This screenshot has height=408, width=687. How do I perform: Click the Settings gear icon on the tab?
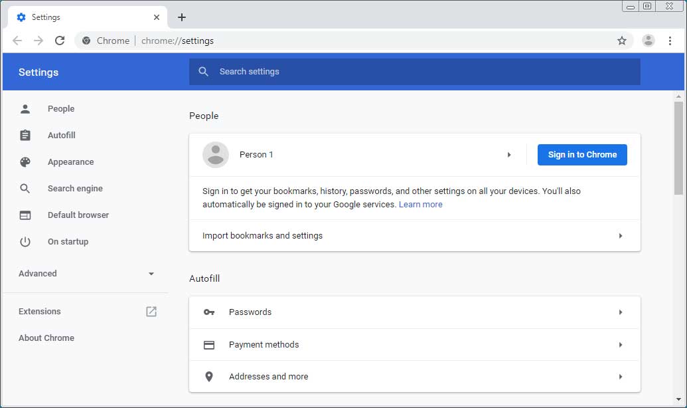click(x=21, y=17)
